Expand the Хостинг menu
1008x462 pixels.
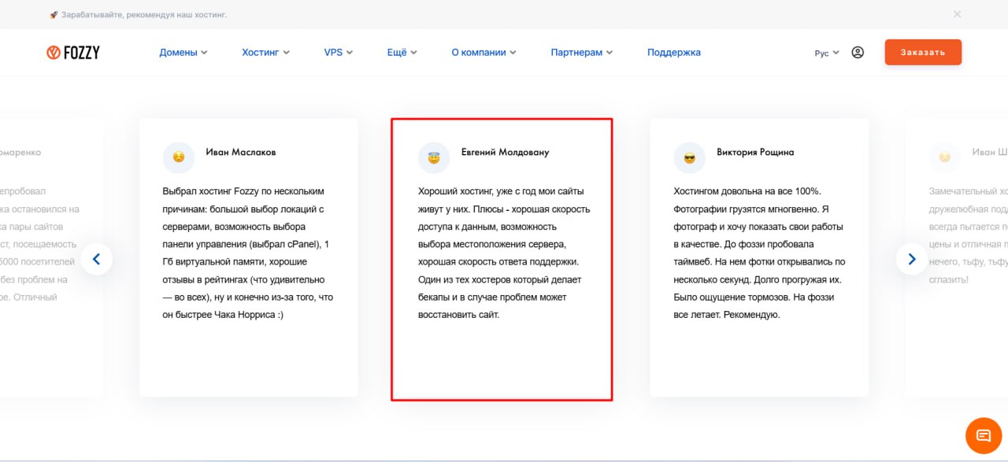point(266,53)
